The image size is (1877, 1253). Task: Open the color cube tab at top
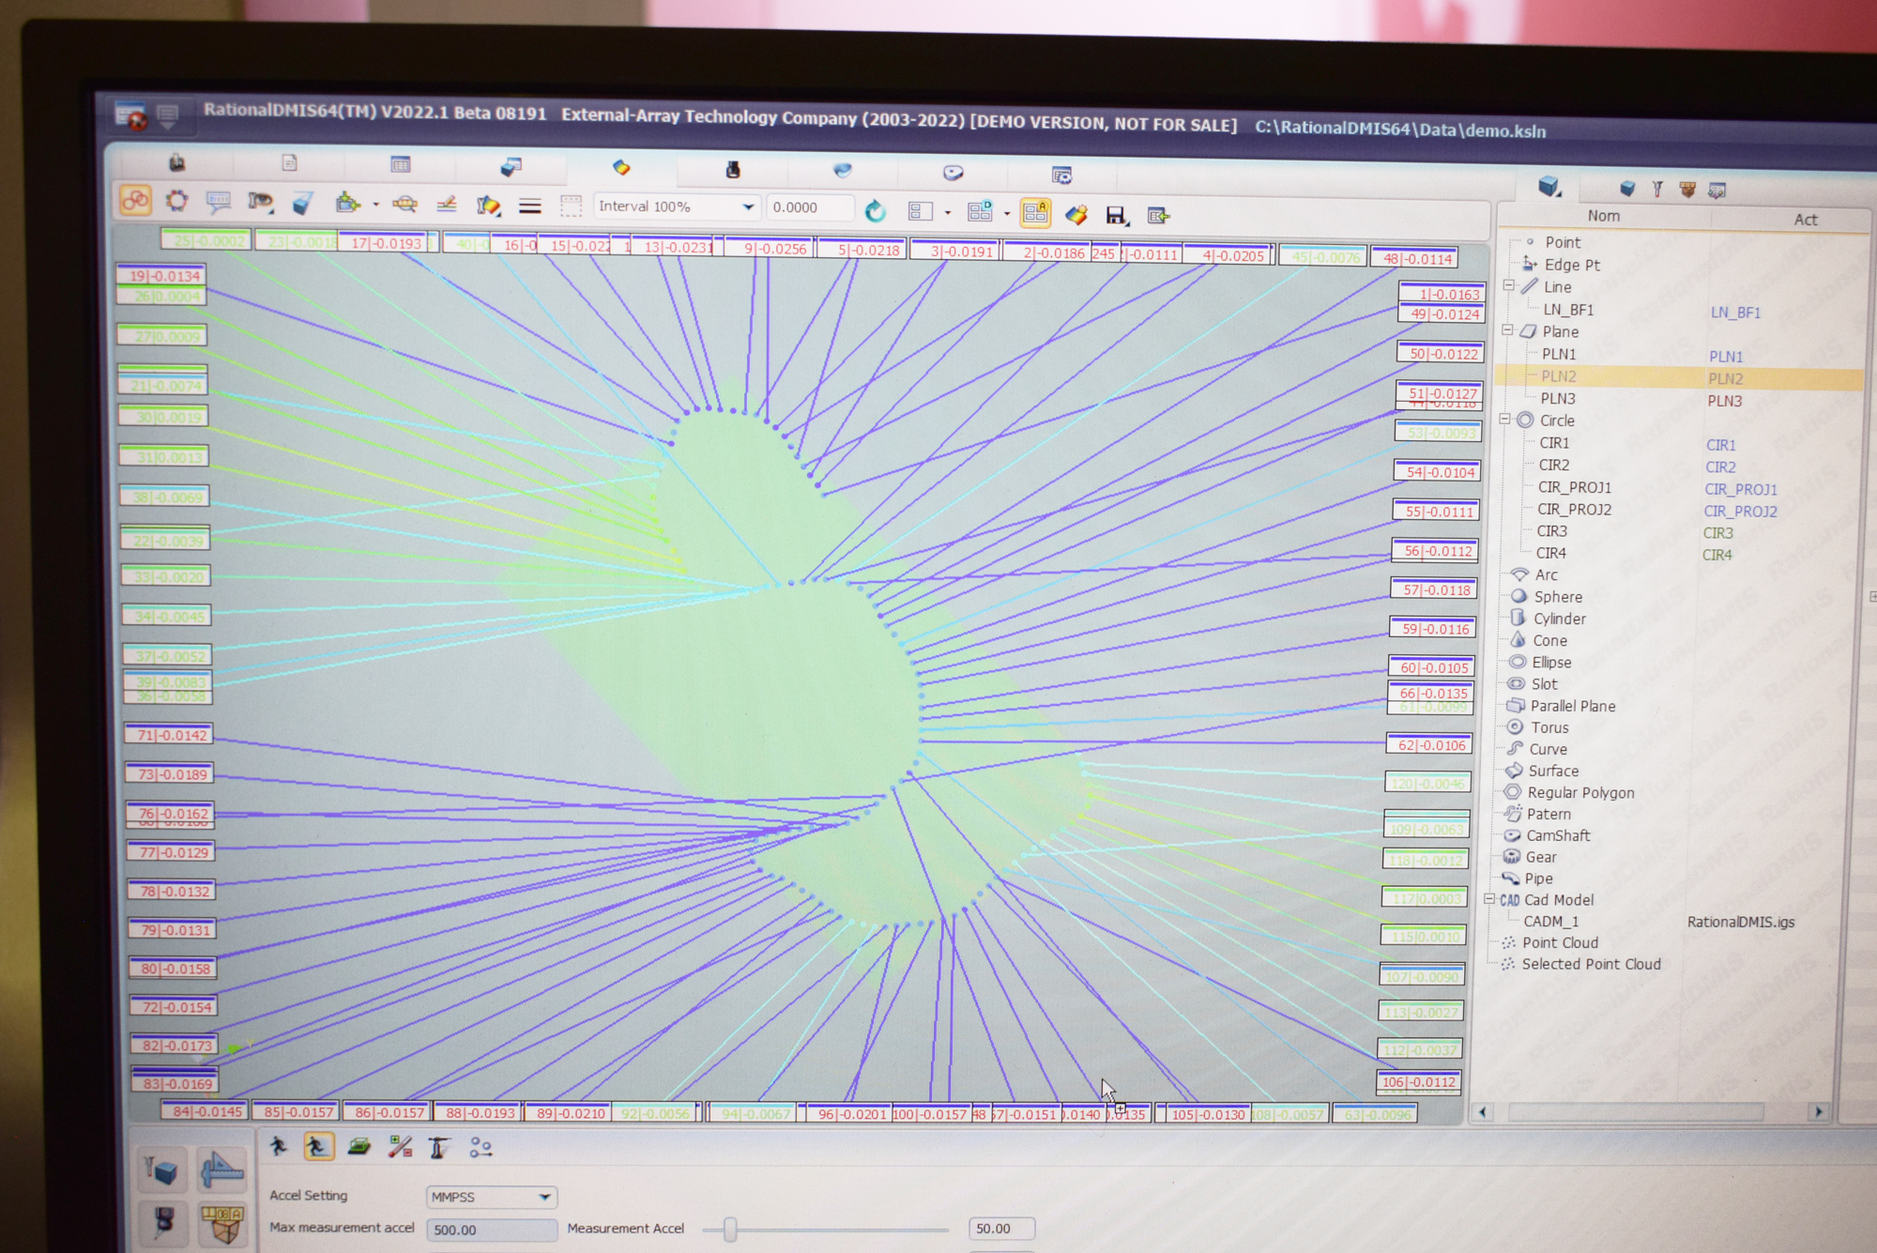[x=620, y=168]
